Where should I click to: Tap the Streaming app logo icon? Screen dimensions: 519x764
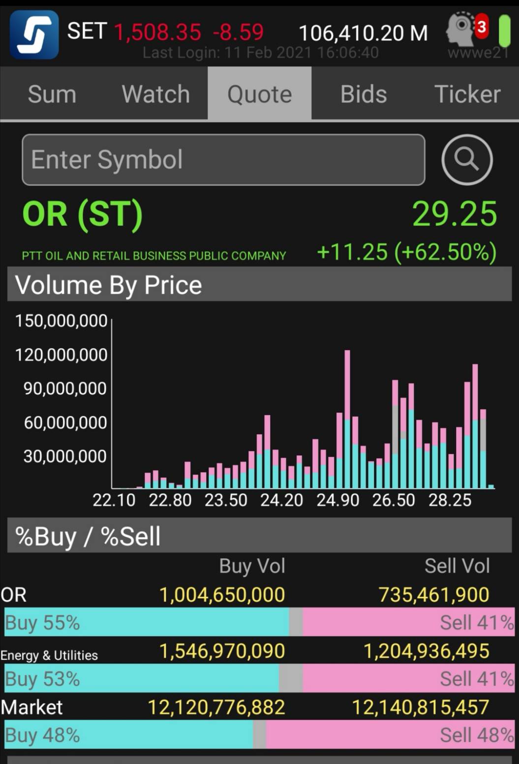click(x=34, y=35)
